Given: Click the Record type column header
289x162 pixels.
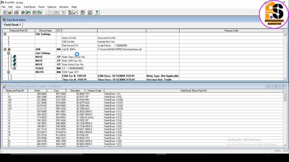Looking at the screenshot, I should click(x=46, y=31).
